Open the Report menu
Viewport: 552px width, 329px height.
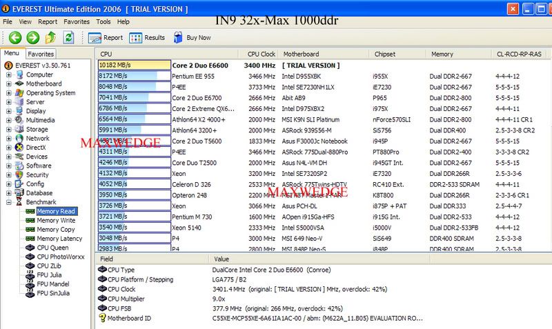[x=48, y=21]
